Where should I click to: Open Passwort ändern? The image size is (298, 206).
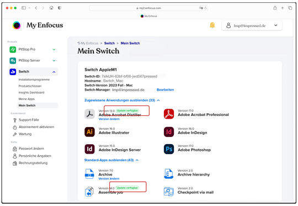(31, 149)
